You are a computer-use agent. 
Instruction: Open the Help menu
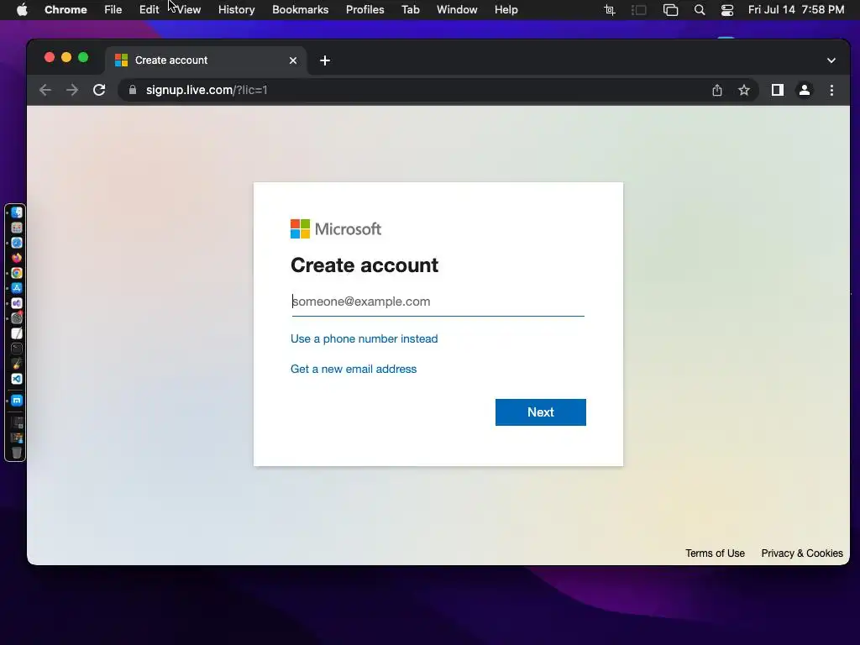click(506, 10)
